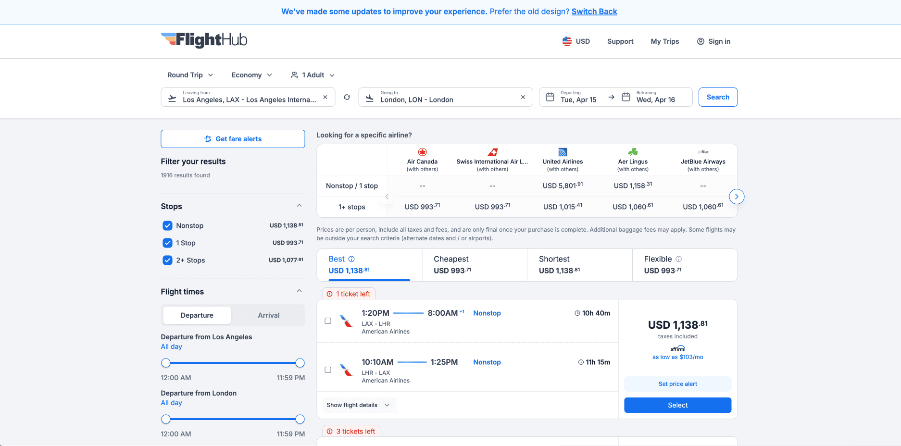Select the Cheapest sorting tab

(475, 265)
